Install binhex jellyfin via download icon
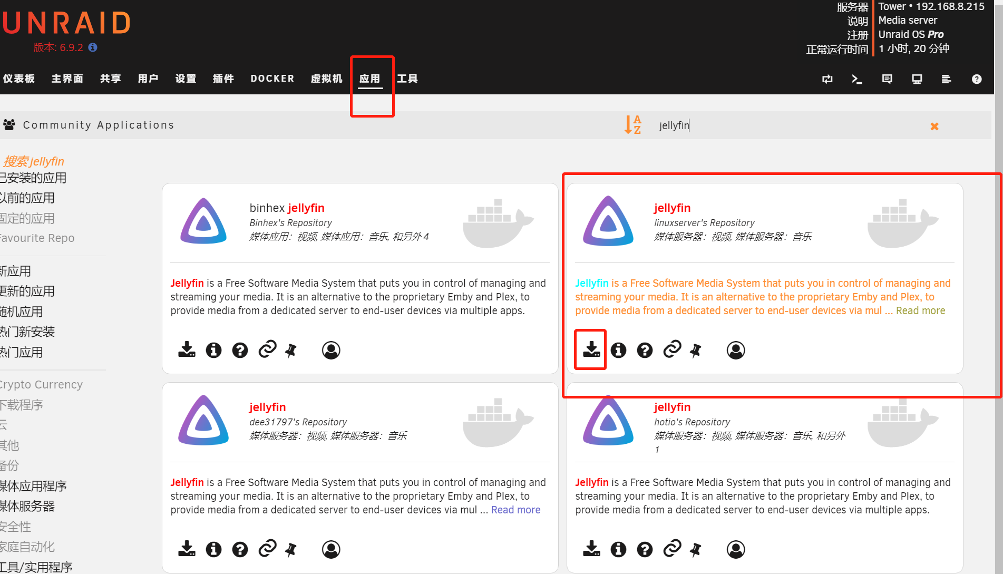 (x=187, y=349)
